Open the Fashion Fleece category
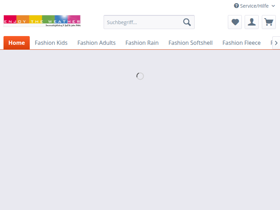The width and height of the screenshot is (280, 210). point(241,43)
